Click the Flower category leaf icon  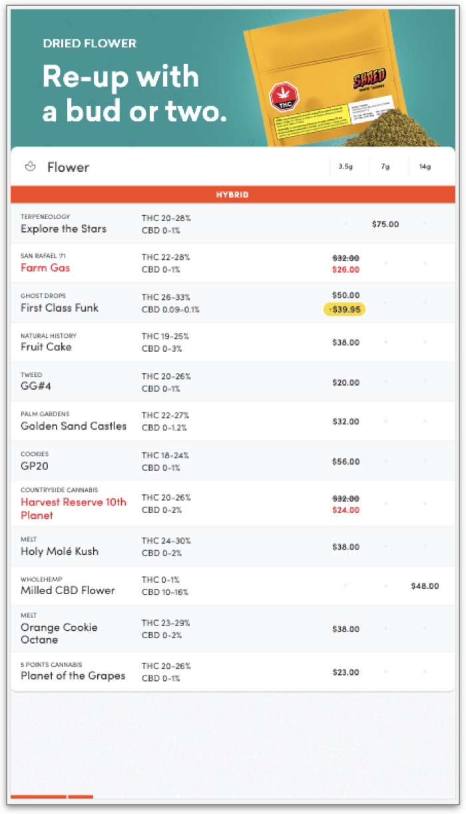click(x=29, y=167)
